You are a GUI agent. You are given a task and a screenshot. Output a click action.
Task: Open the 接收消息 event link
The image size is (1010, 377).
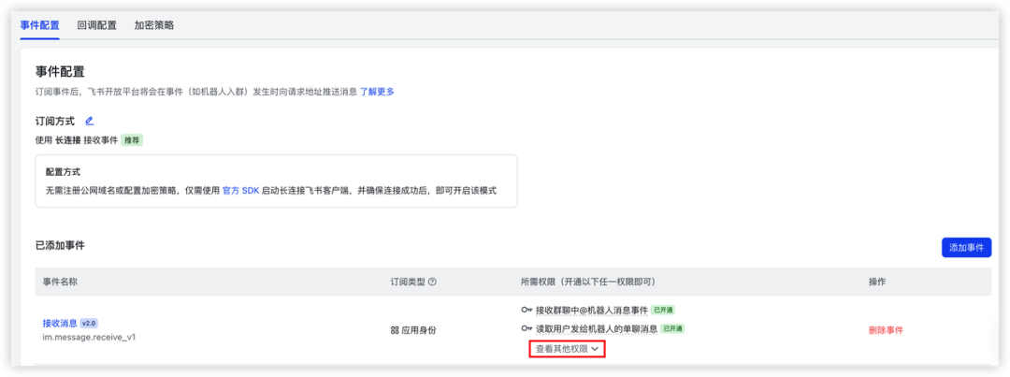tap(60, 323)
